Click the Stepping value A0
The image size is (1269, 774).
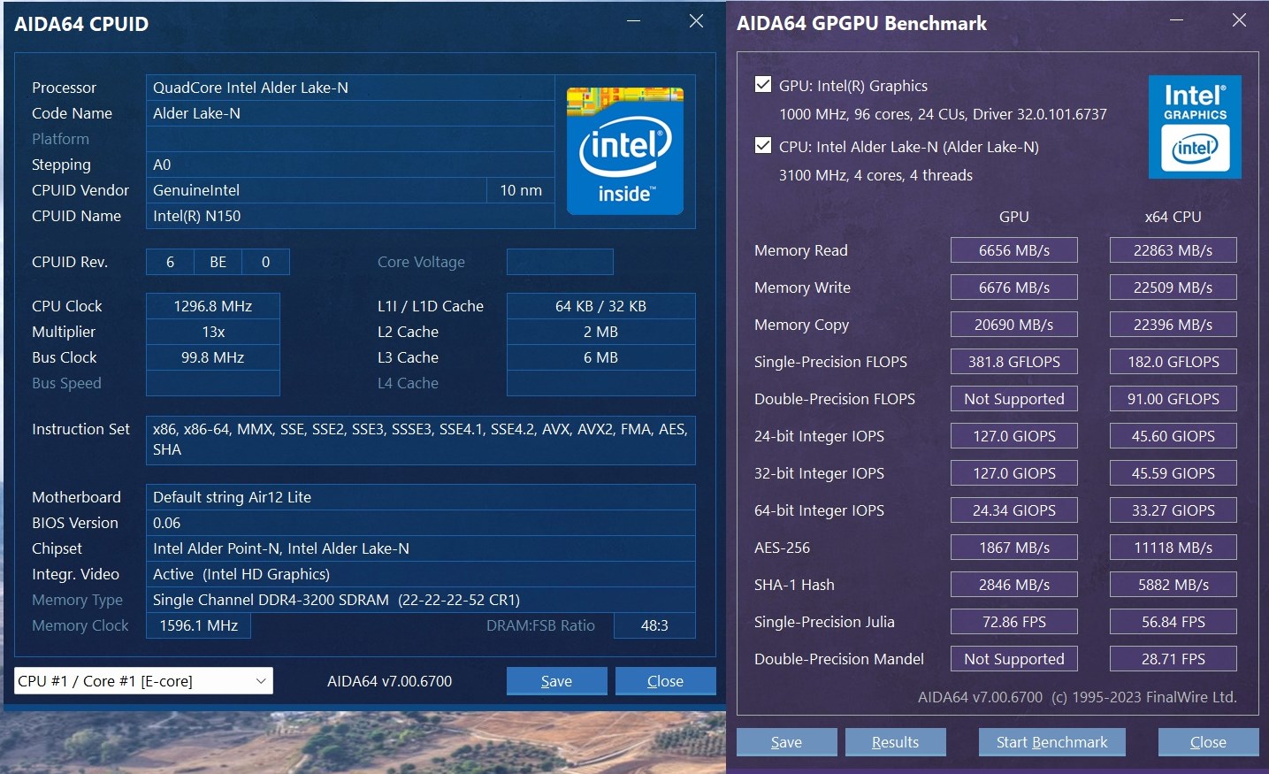tap(350, 165)
